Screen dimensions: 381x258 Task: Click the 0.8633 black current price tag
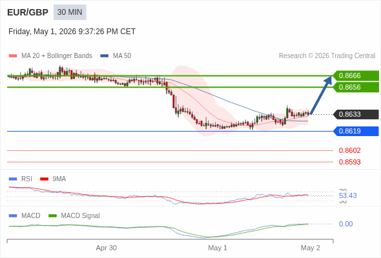click(x=356, y=114)
